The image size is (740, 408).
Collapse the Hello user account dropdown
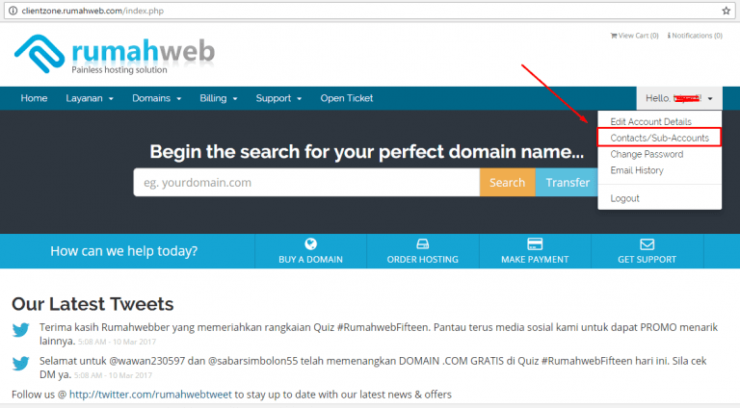679,98
